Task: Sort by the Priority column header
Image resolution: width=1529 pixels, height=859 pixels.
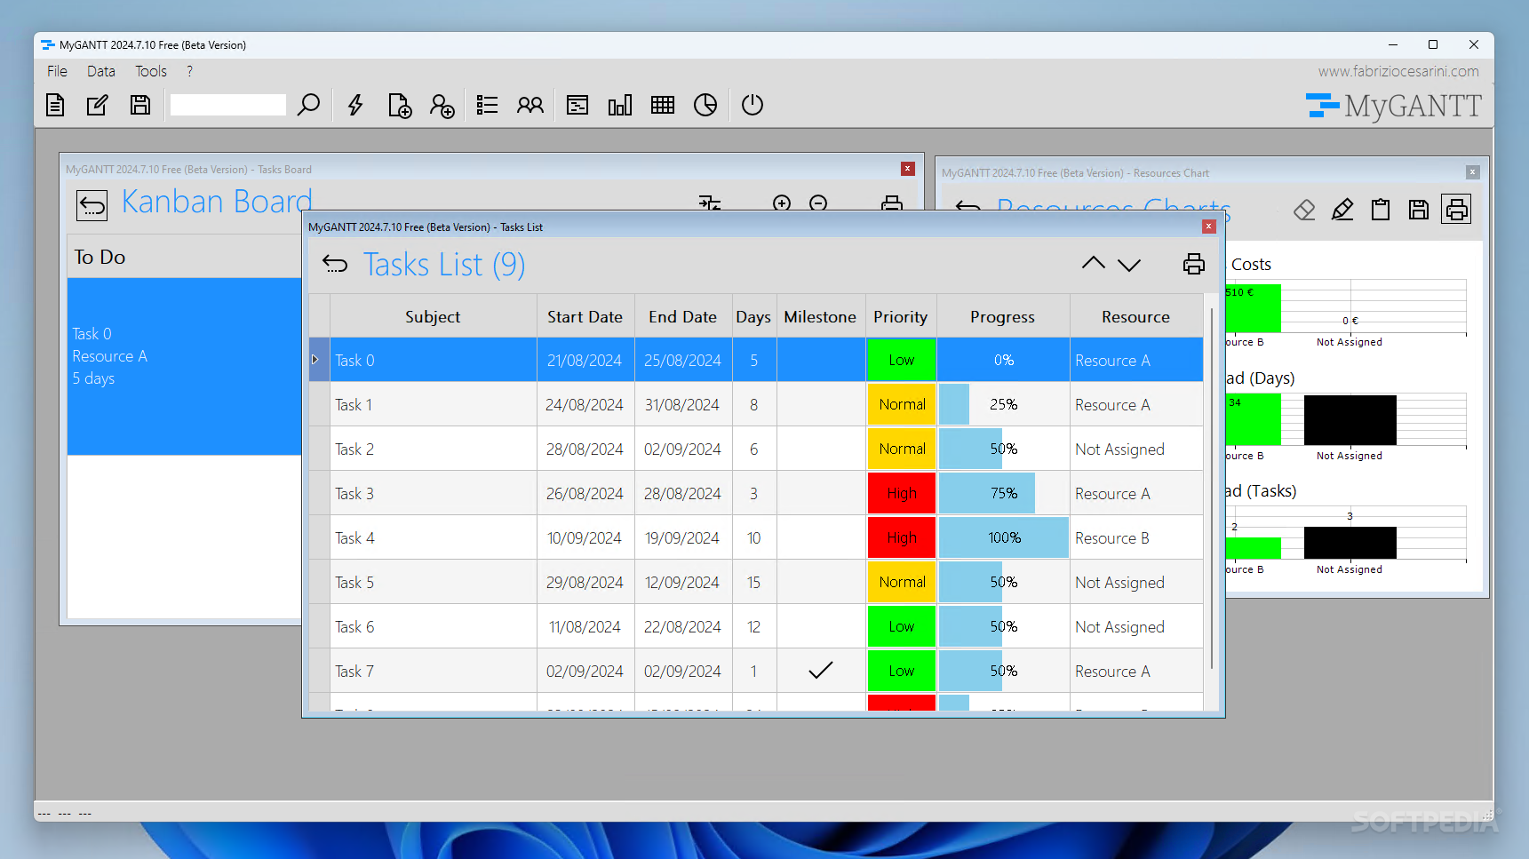Action: click(x=900, y=316)
